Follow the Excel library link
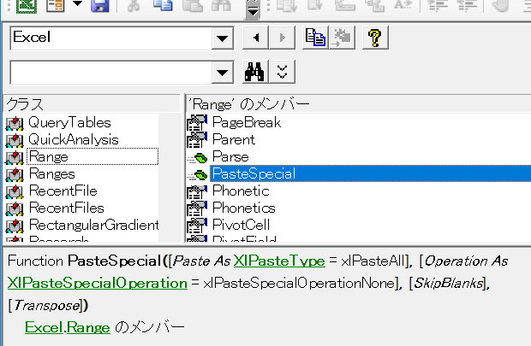531x346 pixels. tap(44, 327)
